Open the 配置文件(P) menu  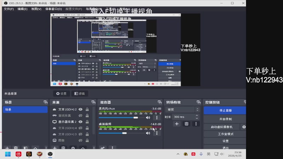(x=74, y=9)
